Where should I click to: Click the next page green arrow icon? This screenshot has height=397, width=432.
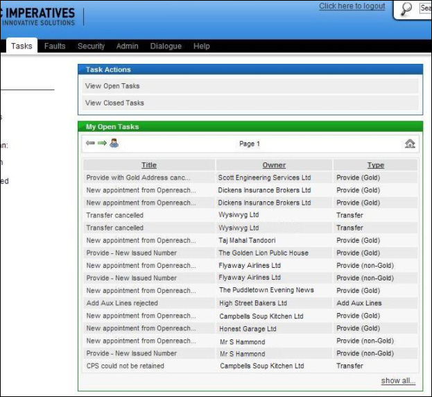(101, 144)
